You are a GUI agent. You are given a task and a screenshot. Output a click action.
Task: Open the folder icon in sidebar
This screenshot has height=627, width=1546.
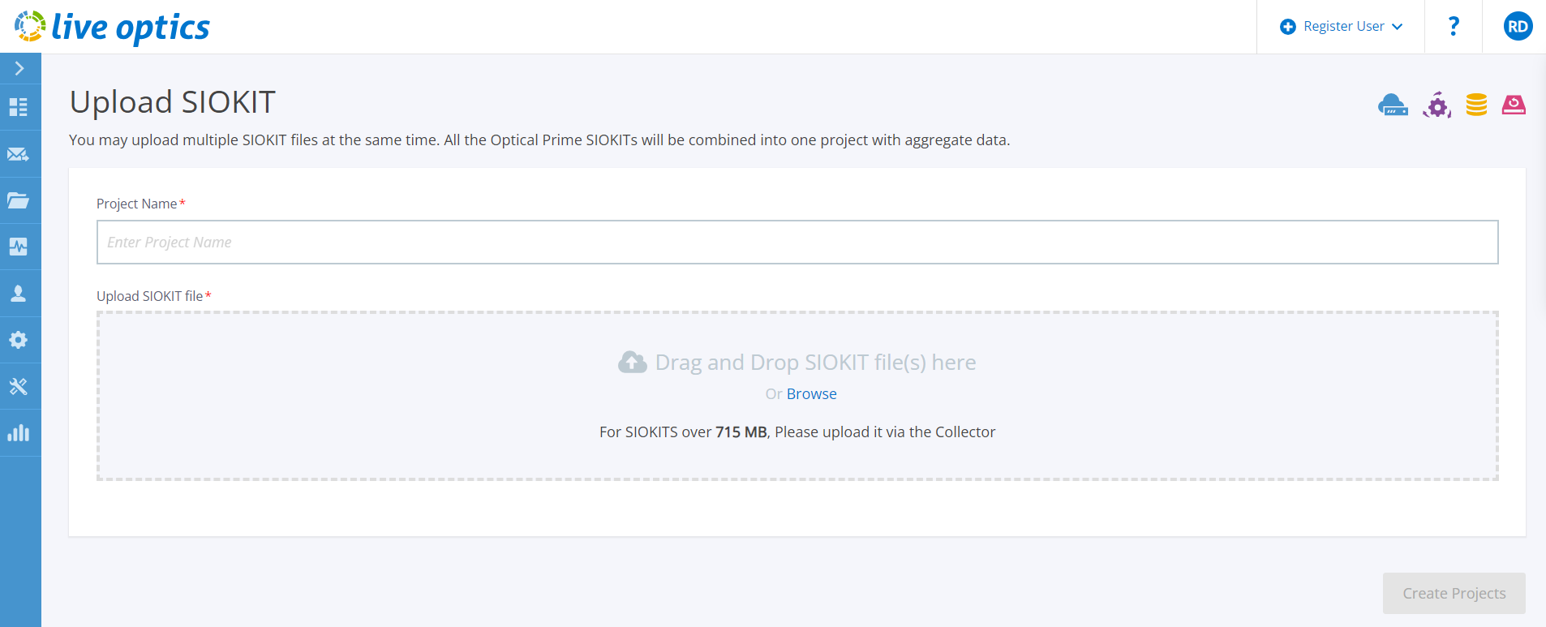click(x=19, y=200)
